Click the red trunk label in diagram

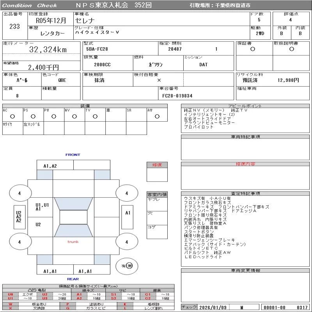tap(73, 242)
